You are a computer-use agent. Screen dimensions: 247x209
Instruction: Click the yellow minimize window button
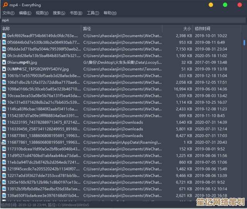211,5
